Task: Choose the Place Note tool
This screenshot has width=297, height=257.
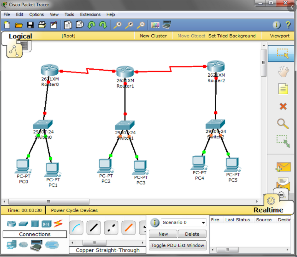Action: (283, 89)
